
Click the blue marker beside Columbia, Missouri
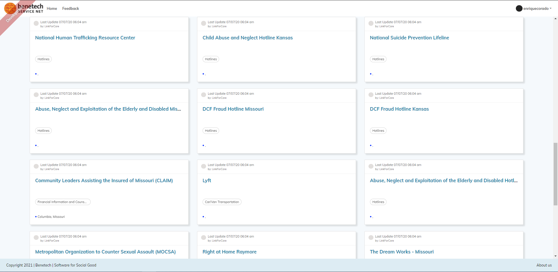coord(36,216)
